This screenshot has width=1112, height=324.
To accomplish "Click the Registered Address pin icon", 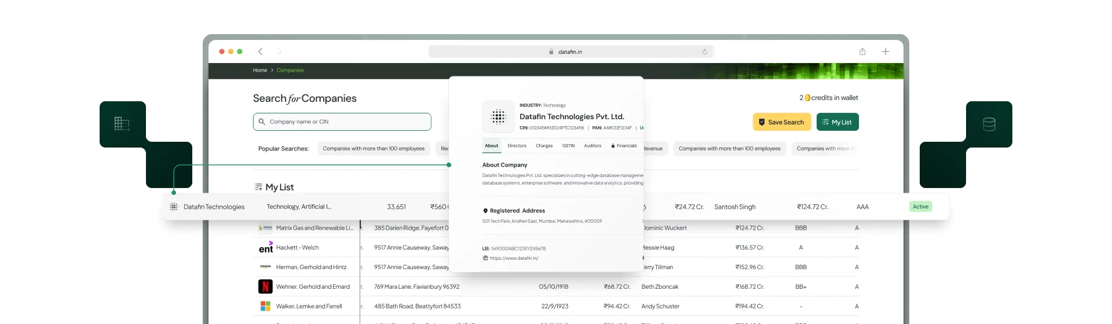I will [x=485, y=211].
